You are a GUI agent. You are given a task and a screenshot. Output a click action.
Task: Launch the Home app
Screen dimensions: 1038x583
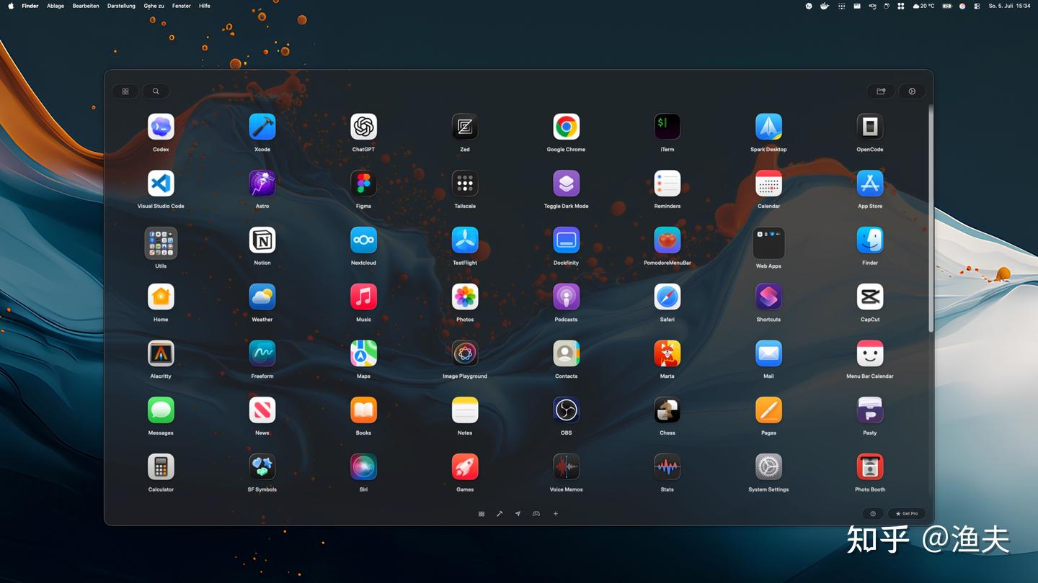[x=161, y=297]
